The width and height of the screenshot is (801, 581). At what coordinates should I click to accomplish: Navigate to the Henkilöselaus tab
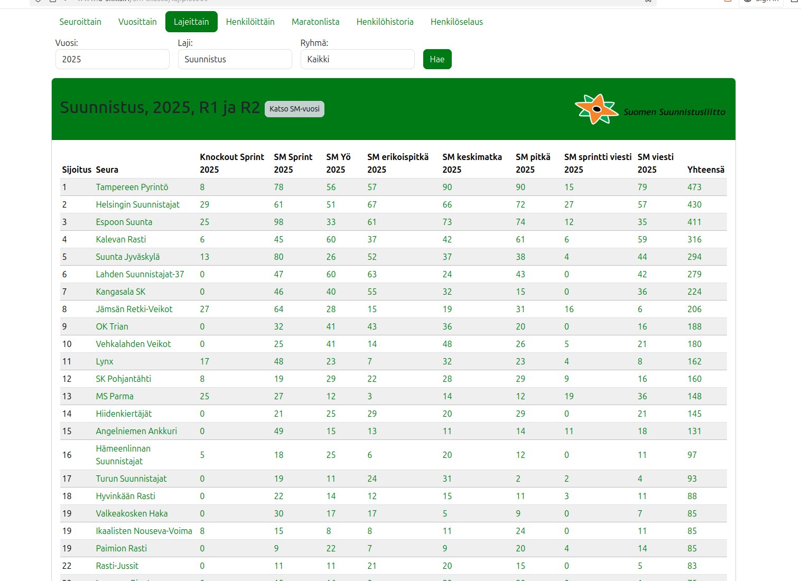457,22
